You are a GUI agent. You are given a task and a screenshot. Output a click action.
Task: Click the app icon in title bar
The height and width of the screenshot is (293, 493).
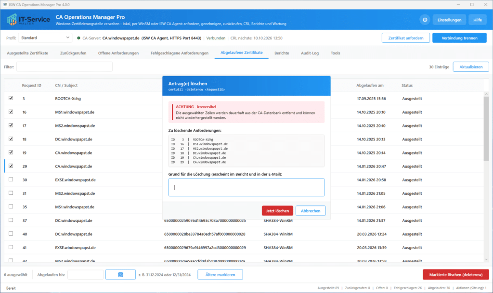5,5
